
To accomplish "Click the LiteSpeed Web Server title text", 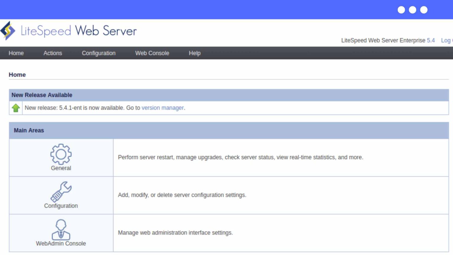I will [79, 31].
